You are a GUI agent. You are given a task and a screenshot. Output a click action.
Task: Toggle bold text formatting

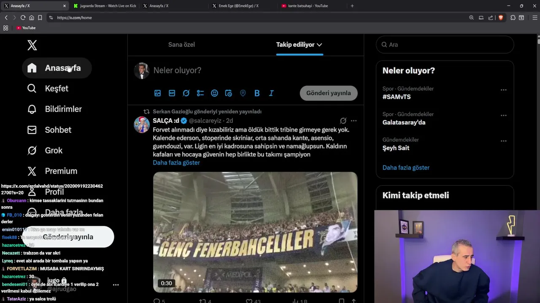[257, 93]
